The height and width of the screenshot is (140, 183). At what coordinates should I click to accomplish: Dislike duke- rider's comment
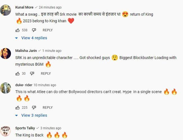coord(34,108)
